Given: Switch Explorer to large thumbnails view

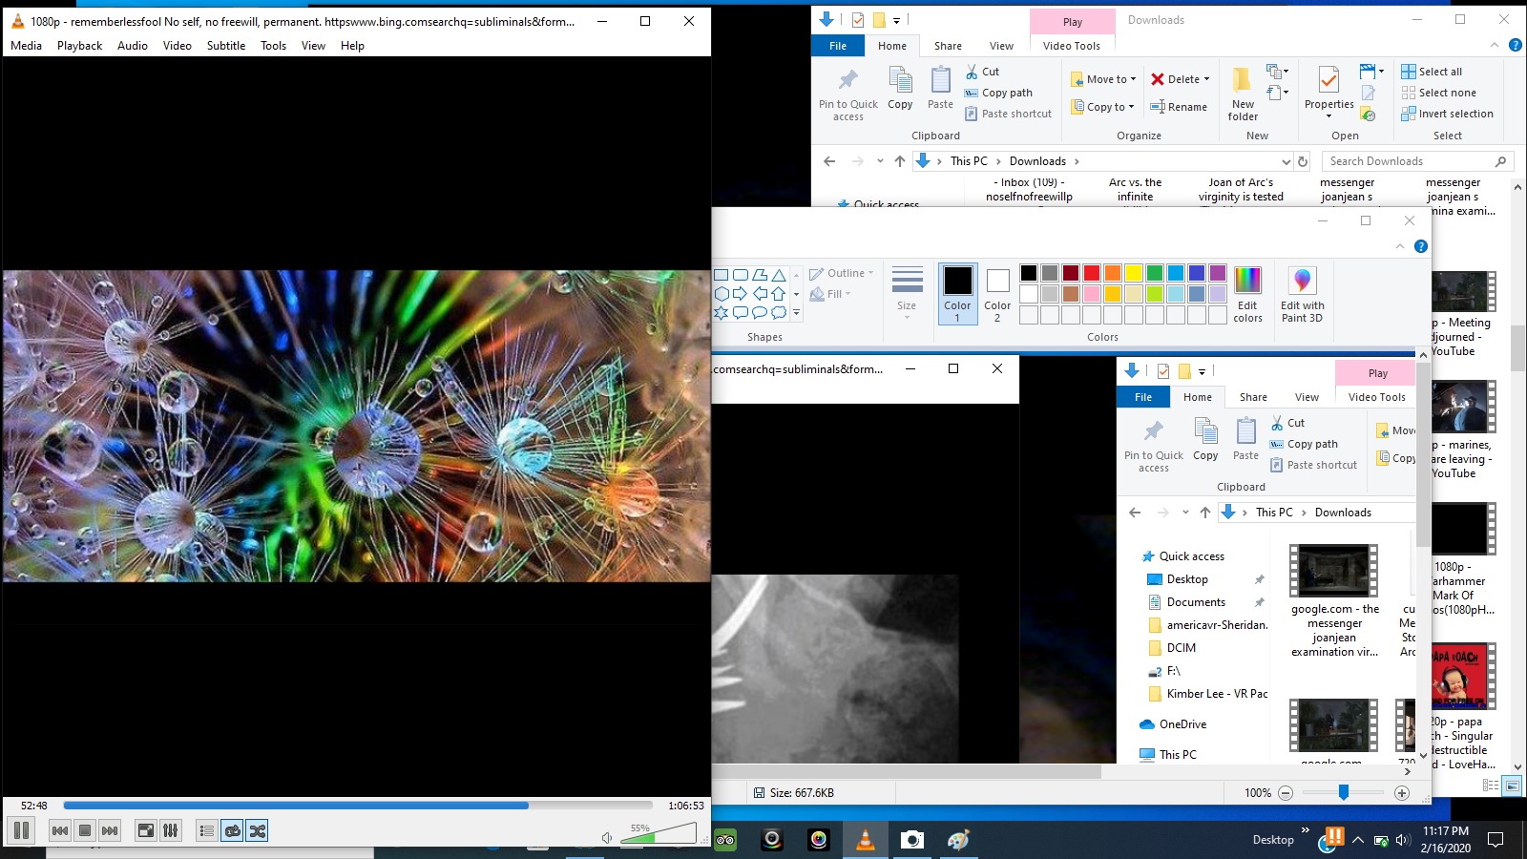Looking at the screenshot, I should click(1512, 786).
